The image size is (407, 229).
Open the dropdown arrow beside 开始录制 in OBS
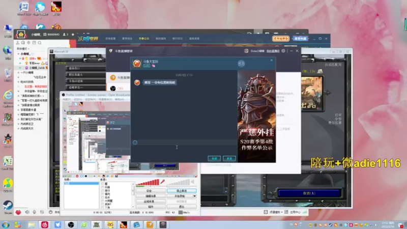tap(194, 196)
